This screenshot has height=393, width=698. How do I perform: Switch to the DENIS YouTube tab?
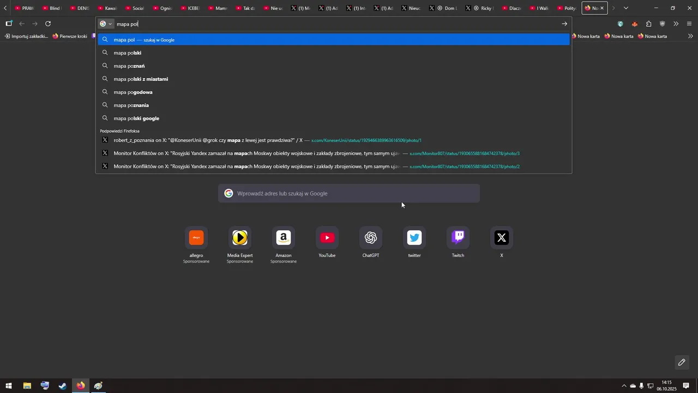point(80,8)
